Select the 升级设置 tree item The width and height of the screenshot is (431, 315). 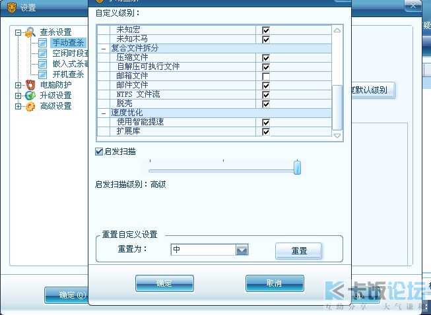tap(56, 96)
